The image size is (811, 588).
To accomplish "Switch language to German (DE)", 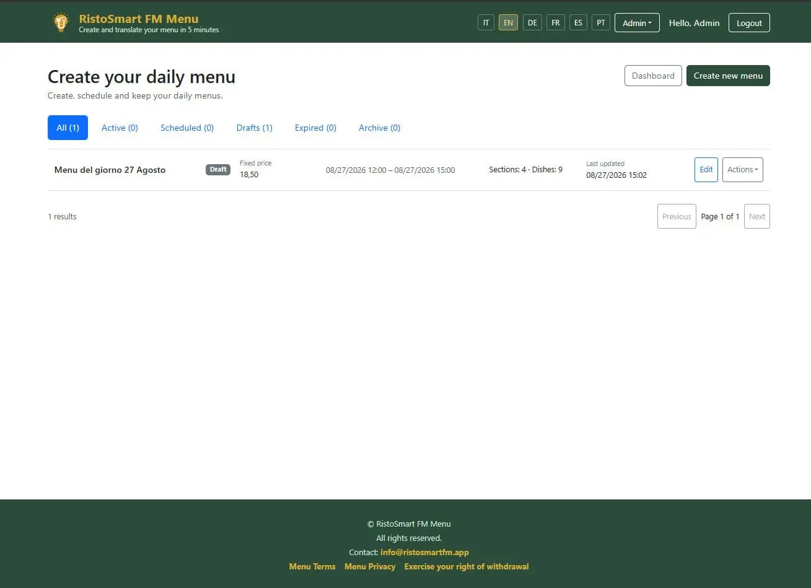I will (x=532, y=23).
